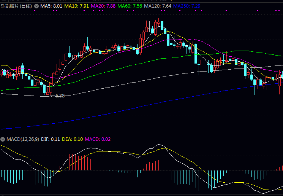This screenshot has width=283, height=196.
Task: Select the MA120: 7.64 label
Action: click(158, 6)
